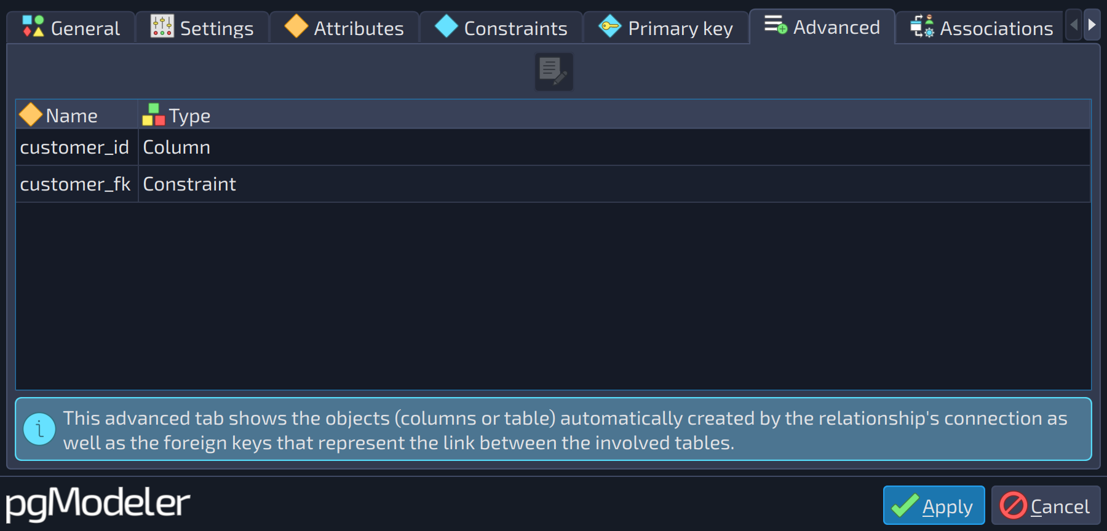Sort table by the Name column header
This screenshot has height=531, width=1107.
[77, 115]
